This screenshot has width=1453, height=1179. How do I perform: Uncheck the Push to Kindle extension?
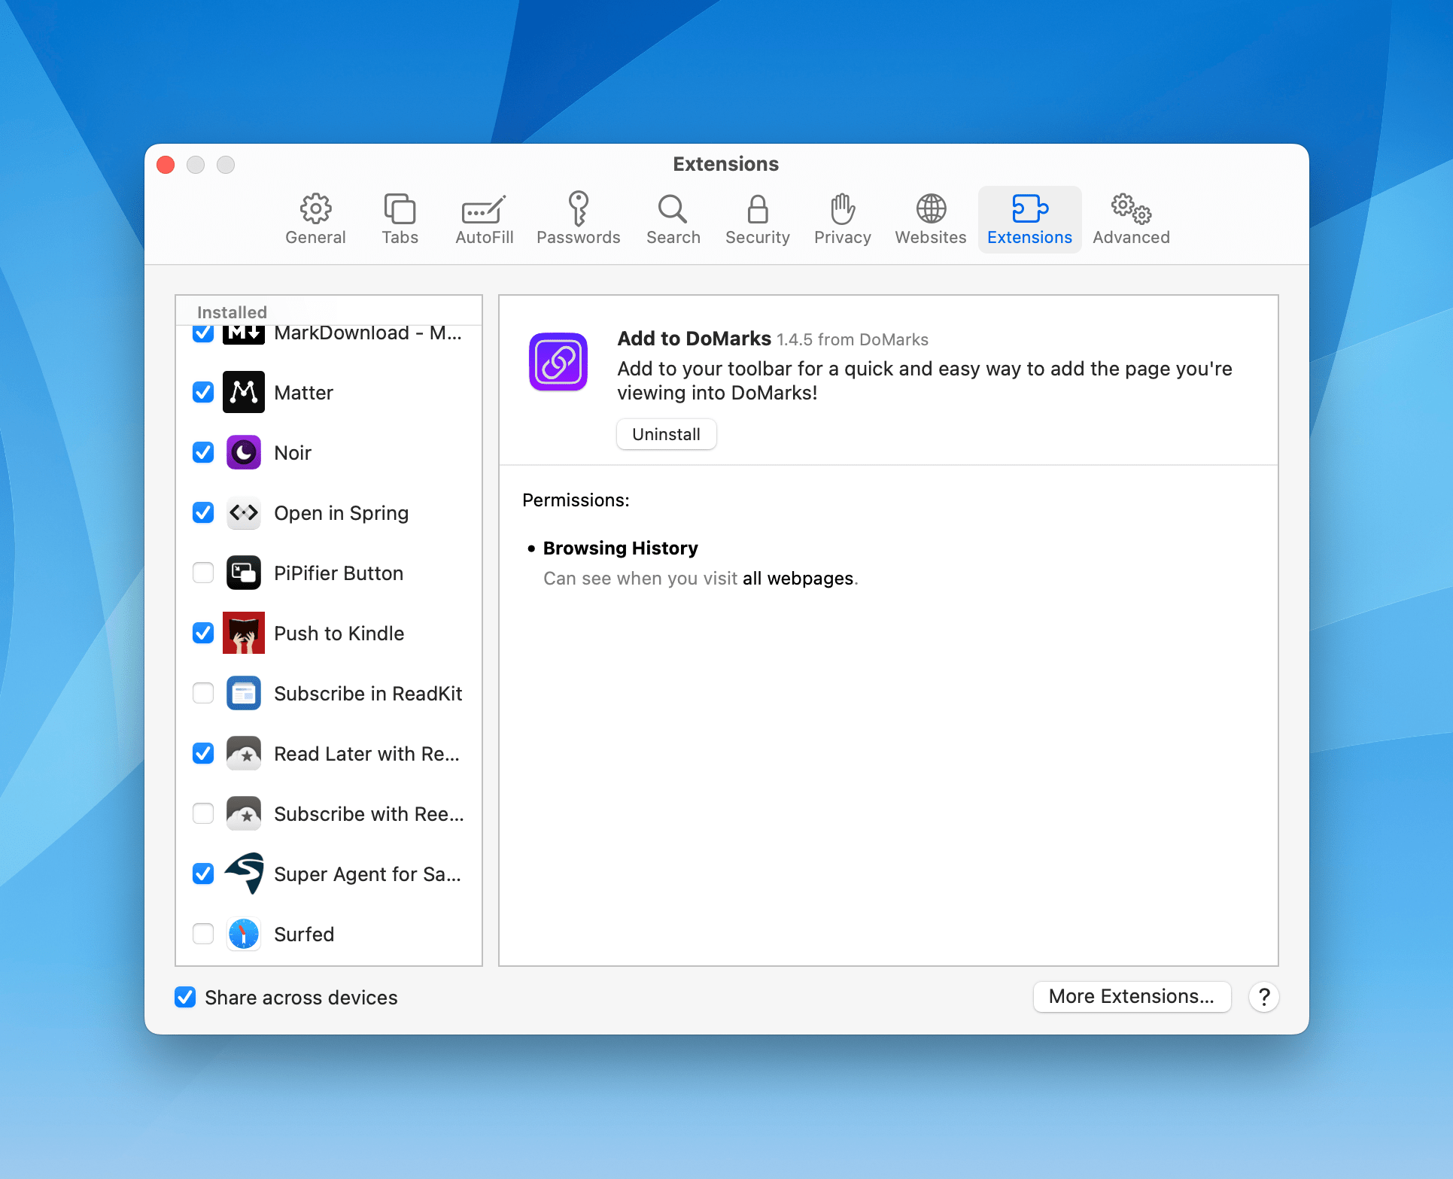click(203, 633)
